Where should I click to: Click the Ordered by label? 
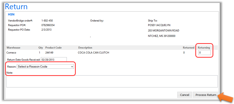[97, 21]
